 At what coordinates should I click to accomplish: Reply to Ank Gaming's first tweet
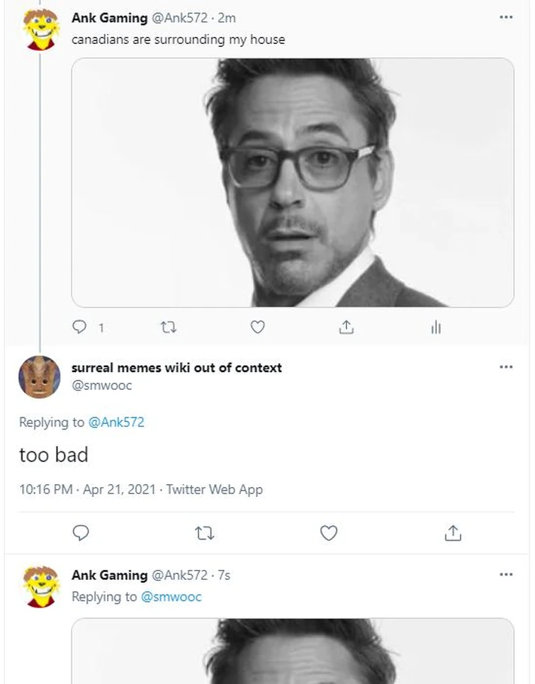pos(81,327)
